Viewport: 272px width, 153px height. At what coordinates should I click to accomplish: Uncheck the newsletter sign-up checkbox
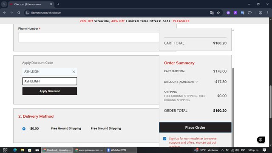tap(164, 139)
